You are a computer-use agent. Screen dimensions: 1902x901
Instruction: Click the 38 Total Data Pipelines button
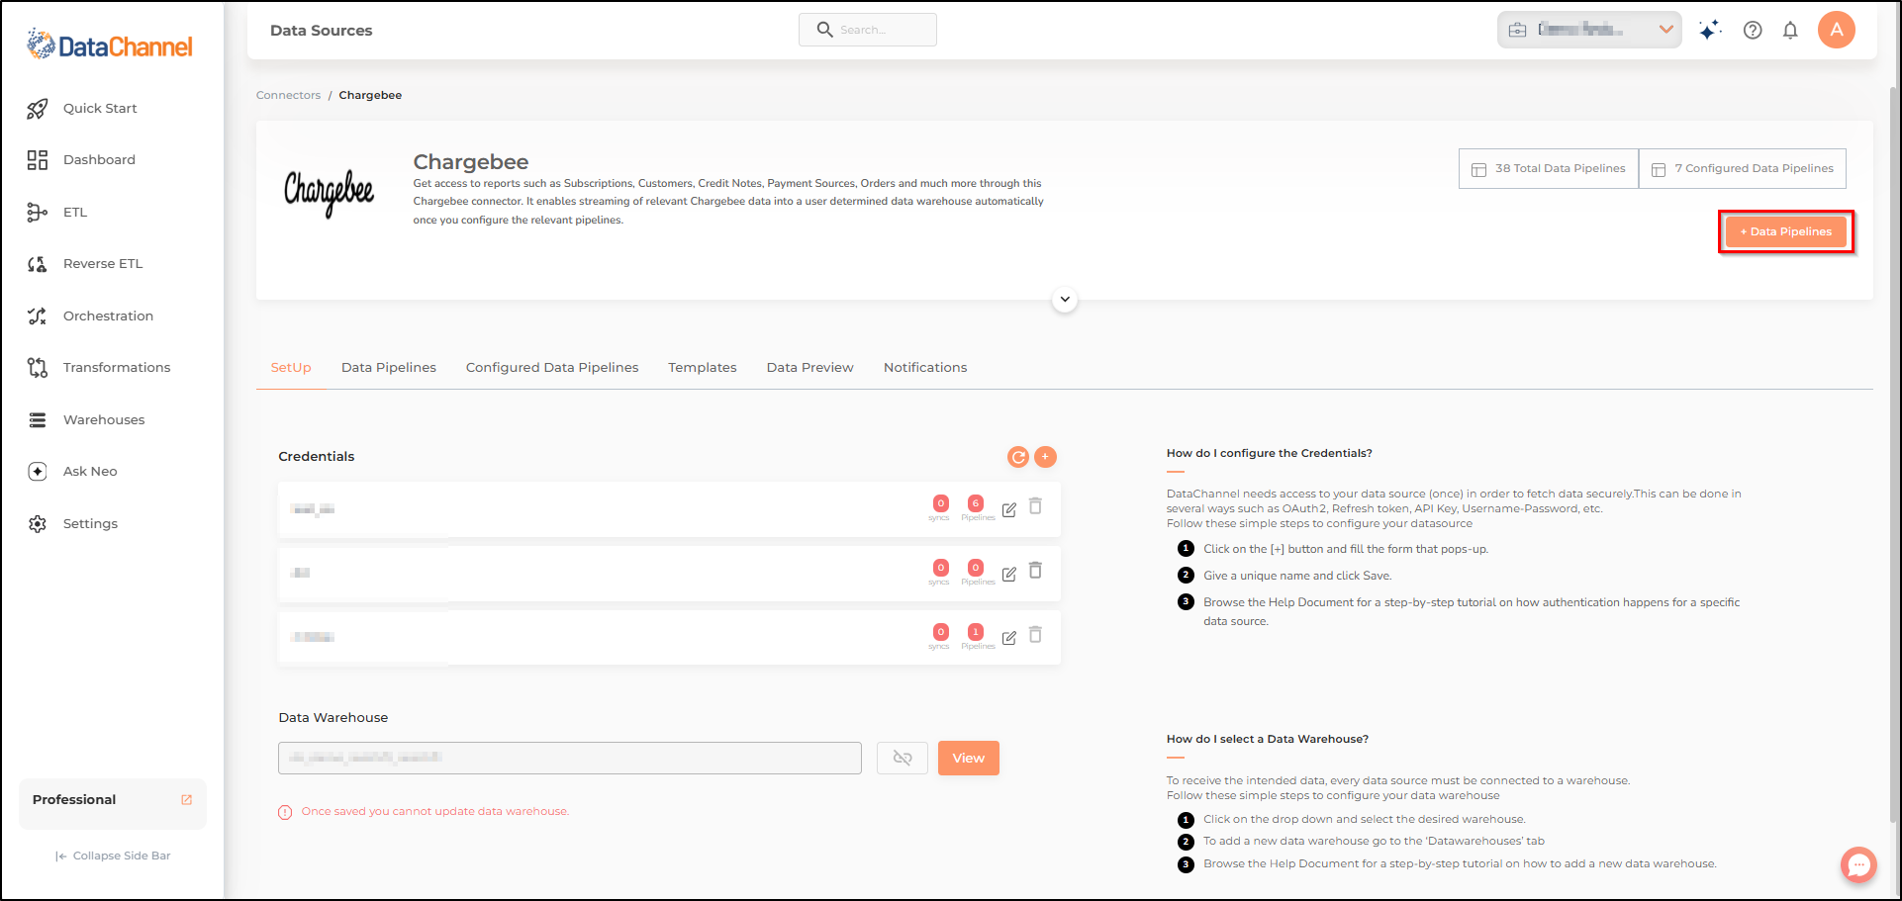[1549, 169]
